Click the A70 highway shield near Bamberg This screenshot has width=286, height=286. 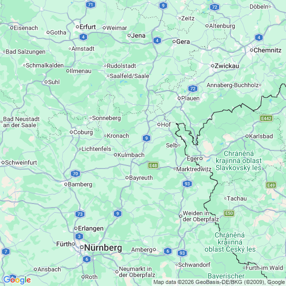(75, 174)
